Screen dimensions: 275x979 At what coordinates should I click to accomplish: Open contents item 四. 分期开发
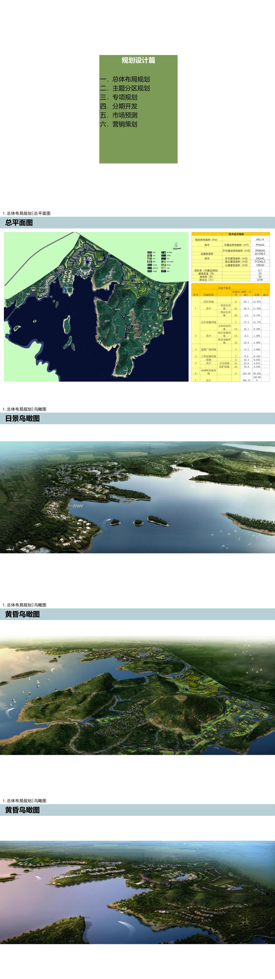pyautogui.click(x=119, y=106)
